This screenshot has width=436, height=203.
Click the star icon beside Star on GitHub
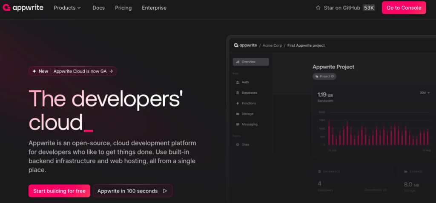[318, 8]
